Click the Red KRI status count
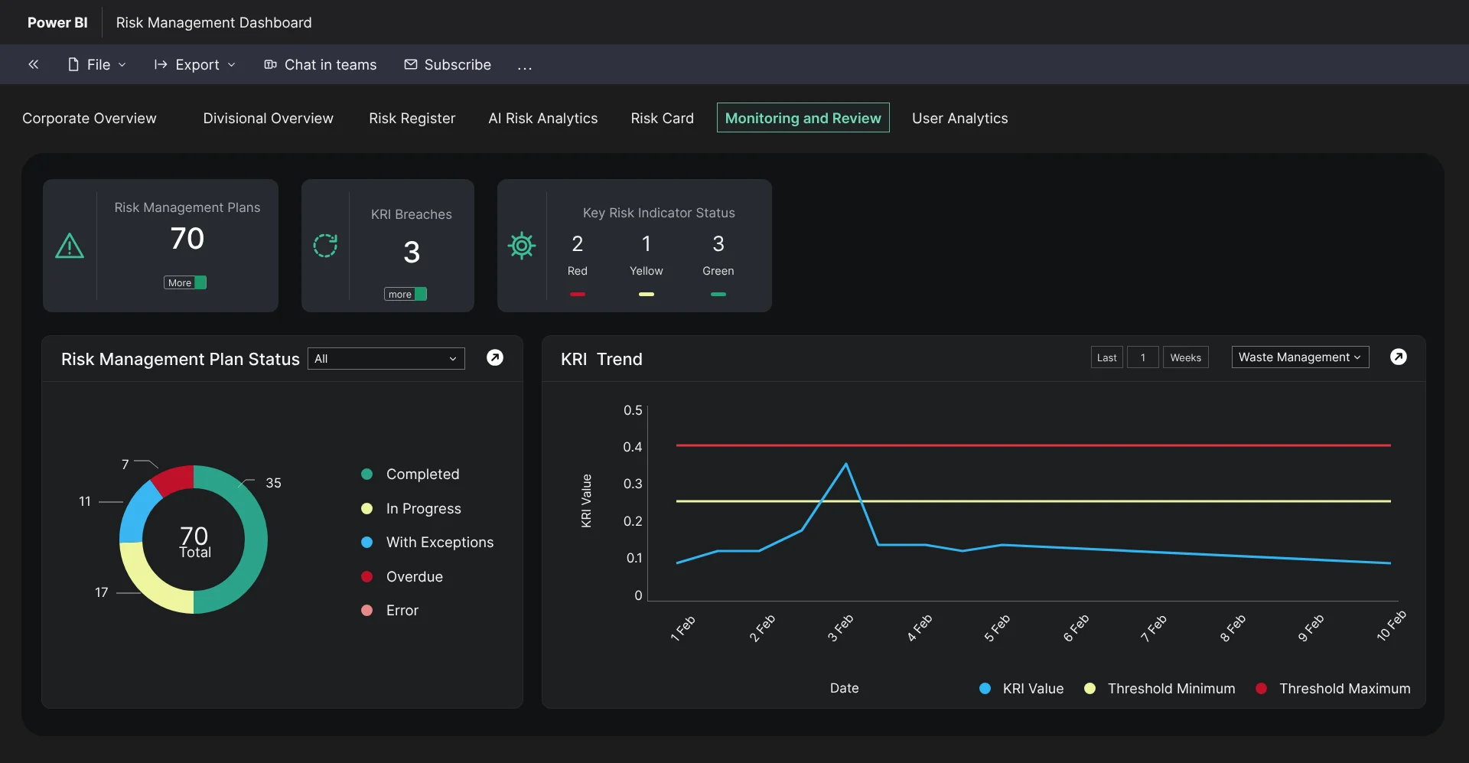 pos(578,243)
